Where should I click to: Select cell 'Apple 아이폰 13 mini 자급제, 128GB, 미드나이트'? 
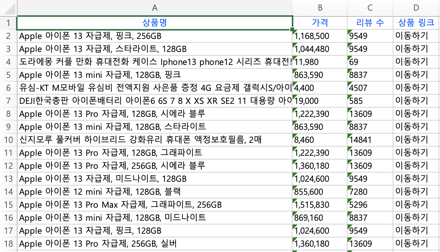(x=155, y=218)
